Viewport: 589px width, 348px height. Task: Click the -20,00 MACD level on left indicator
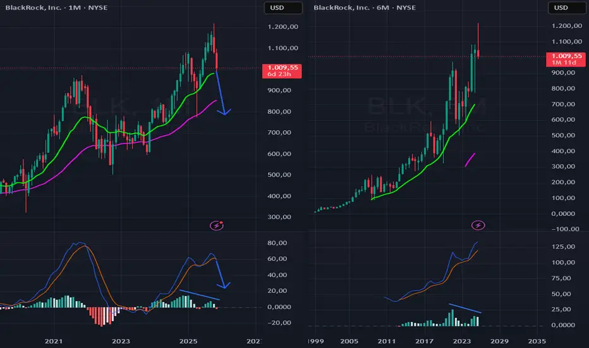[x=279, y=323]
